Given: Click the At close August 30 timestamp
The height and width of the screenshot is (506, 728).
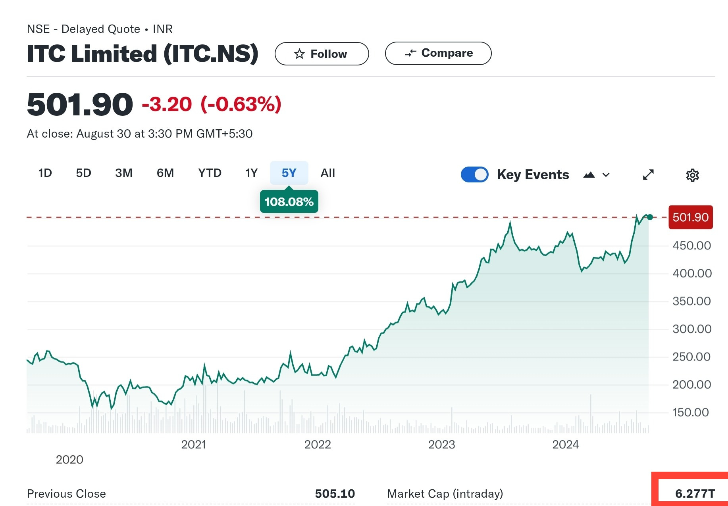Looking at the screenshot, I should coord(140,134).
